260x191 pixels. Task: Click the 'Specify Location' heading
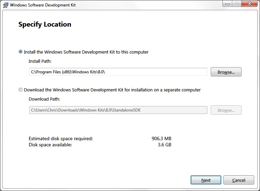click(45, 25)
